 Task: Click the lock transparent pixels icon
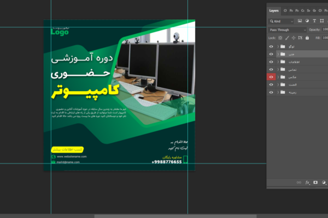pos(280,38)
